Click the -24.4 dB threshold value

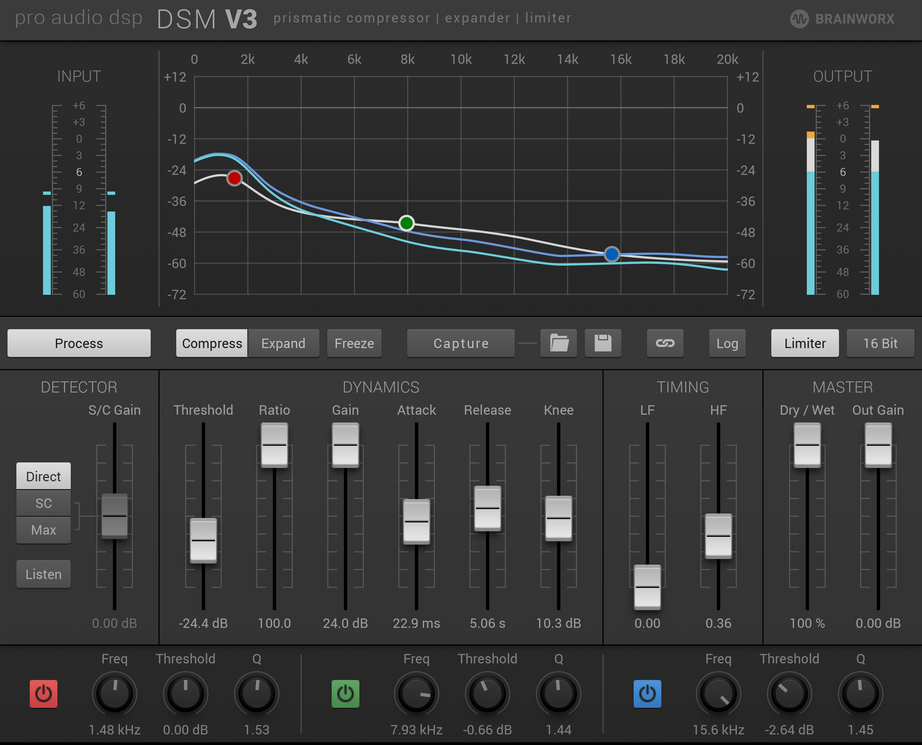coord(203,623)
